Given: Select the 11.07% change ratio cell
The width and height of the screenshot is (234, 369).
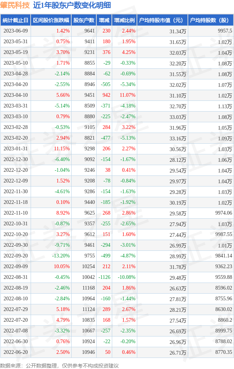Looking at the screenshot, I should [x=127, y=95].
